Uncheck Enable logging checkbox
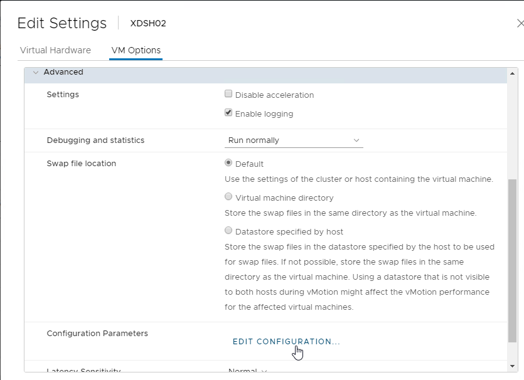524x380 pixels. coord(228,112)
